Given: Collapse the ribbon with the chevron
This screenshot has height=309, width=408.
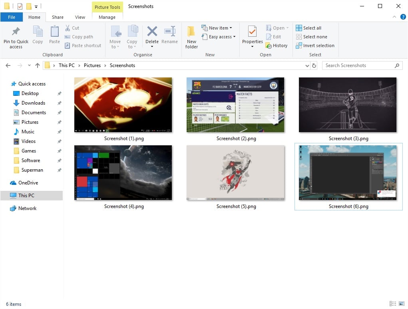Looking at the screenshot, I should click(394, 17).
